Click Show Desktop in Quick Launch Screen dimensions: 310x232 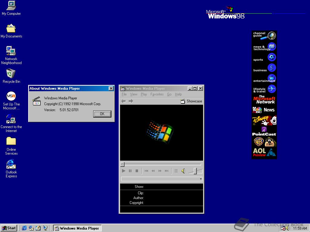point(38,228)
